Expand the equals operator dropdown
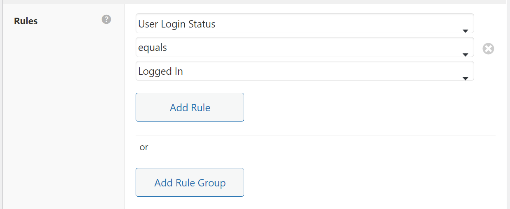 coord(304,47)
